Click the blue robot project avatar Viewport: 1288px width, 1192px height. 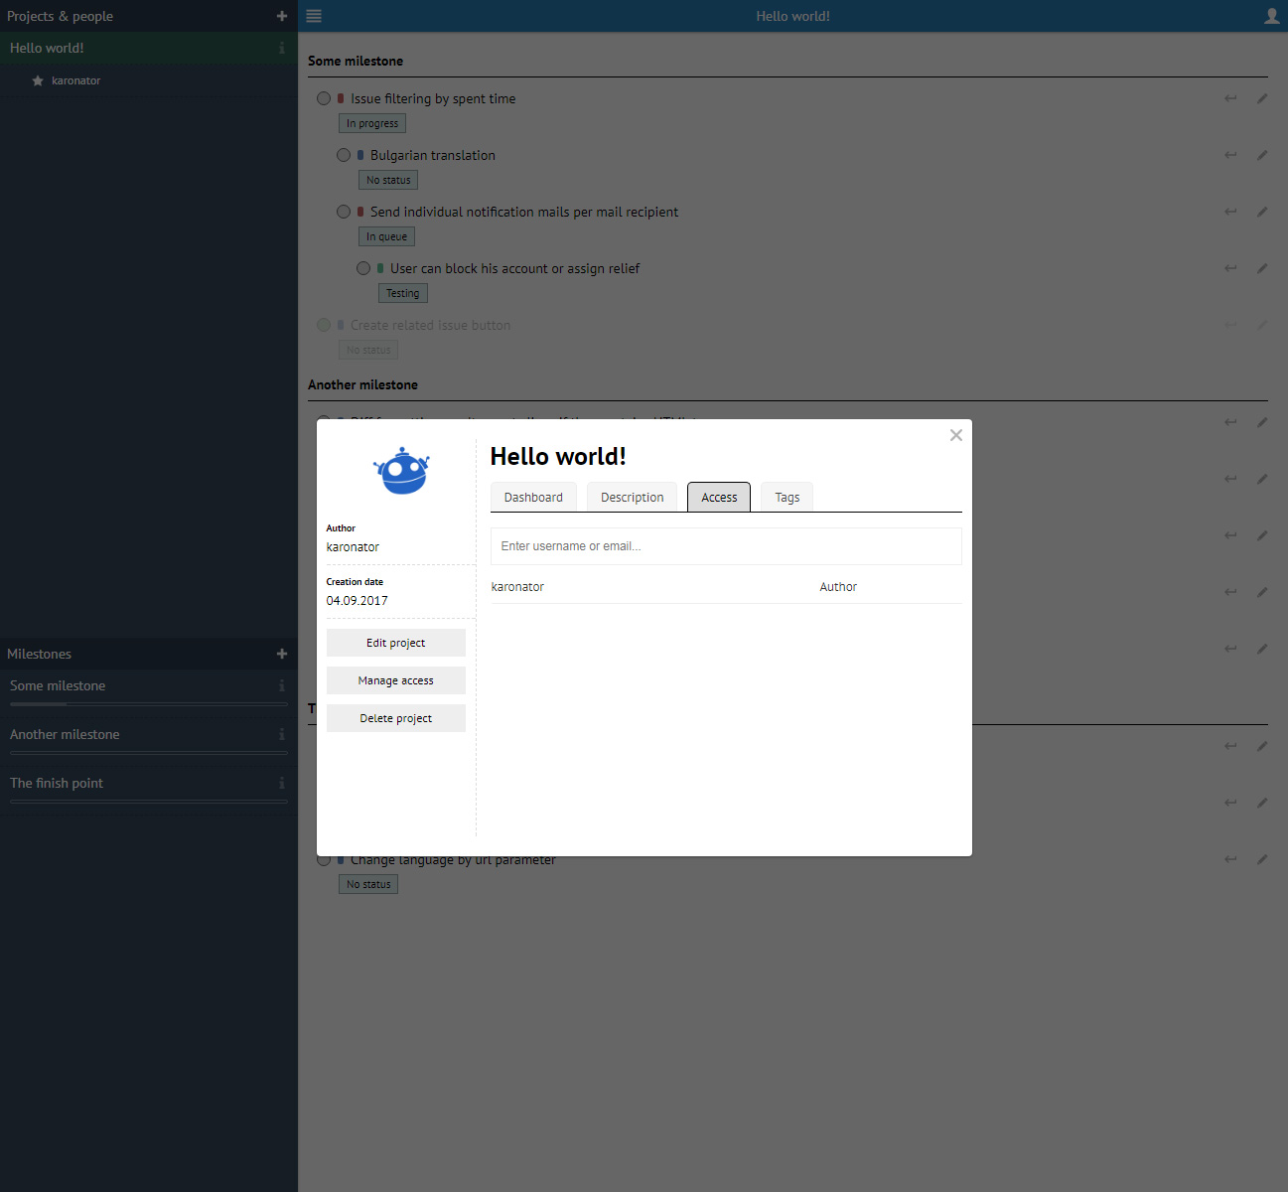(401, 471)
